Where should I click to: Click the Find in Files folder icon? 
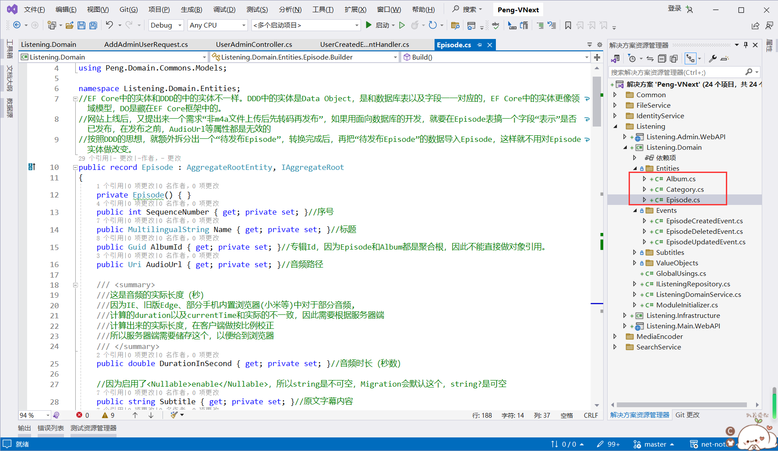455,25
